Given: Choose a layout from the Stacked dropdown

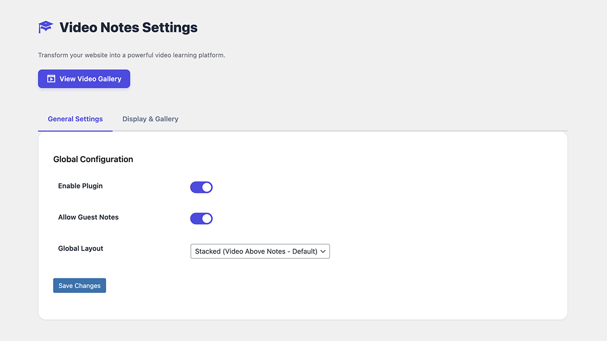Looking at the screenshot, I should pyautogui.click(x=259, y=251).
